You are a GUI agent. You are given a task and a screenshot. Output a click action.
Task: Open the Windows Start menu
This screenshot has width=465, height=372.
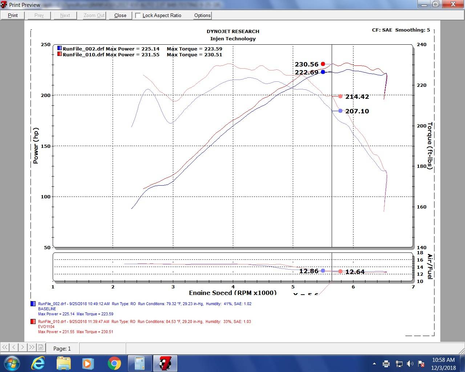coord(12,363)
